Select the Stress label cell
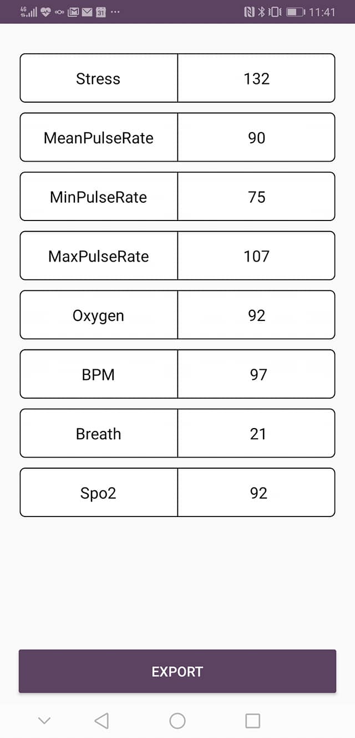 point(99,78)
